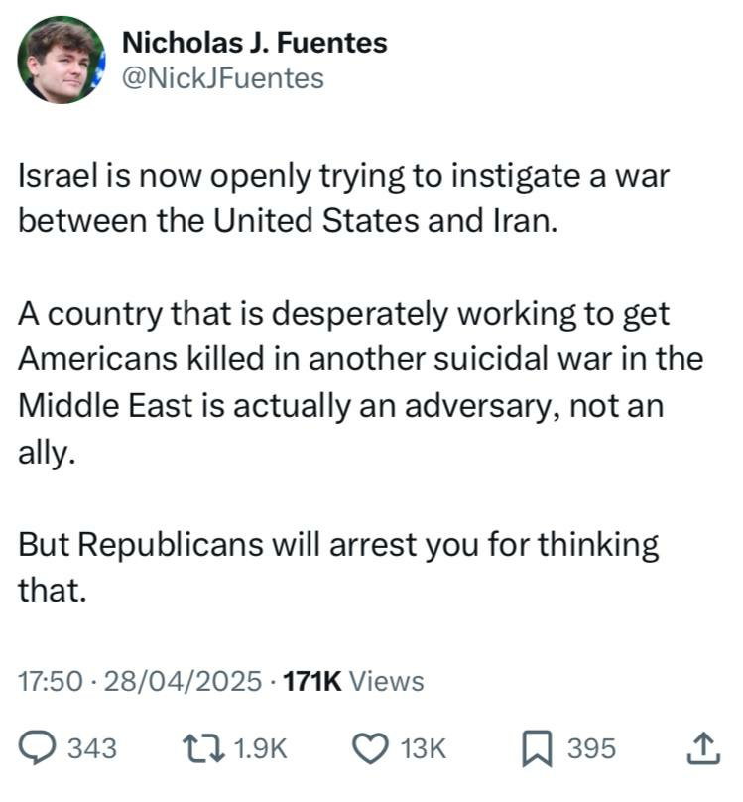Click the sentence 'But Republicans will arrest you'
This screenshot has height=802, width=743.
[x=338, y=567]
